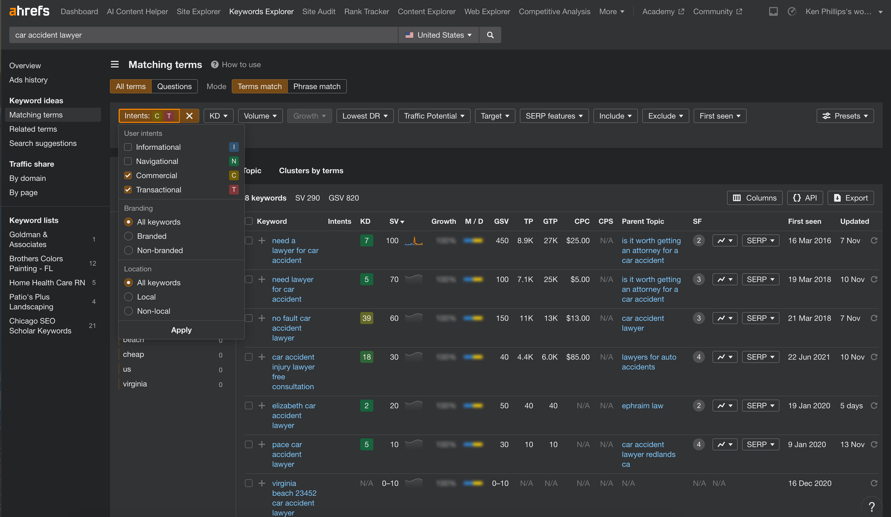Click the ahrefs logo

click(x=29, y=11)
